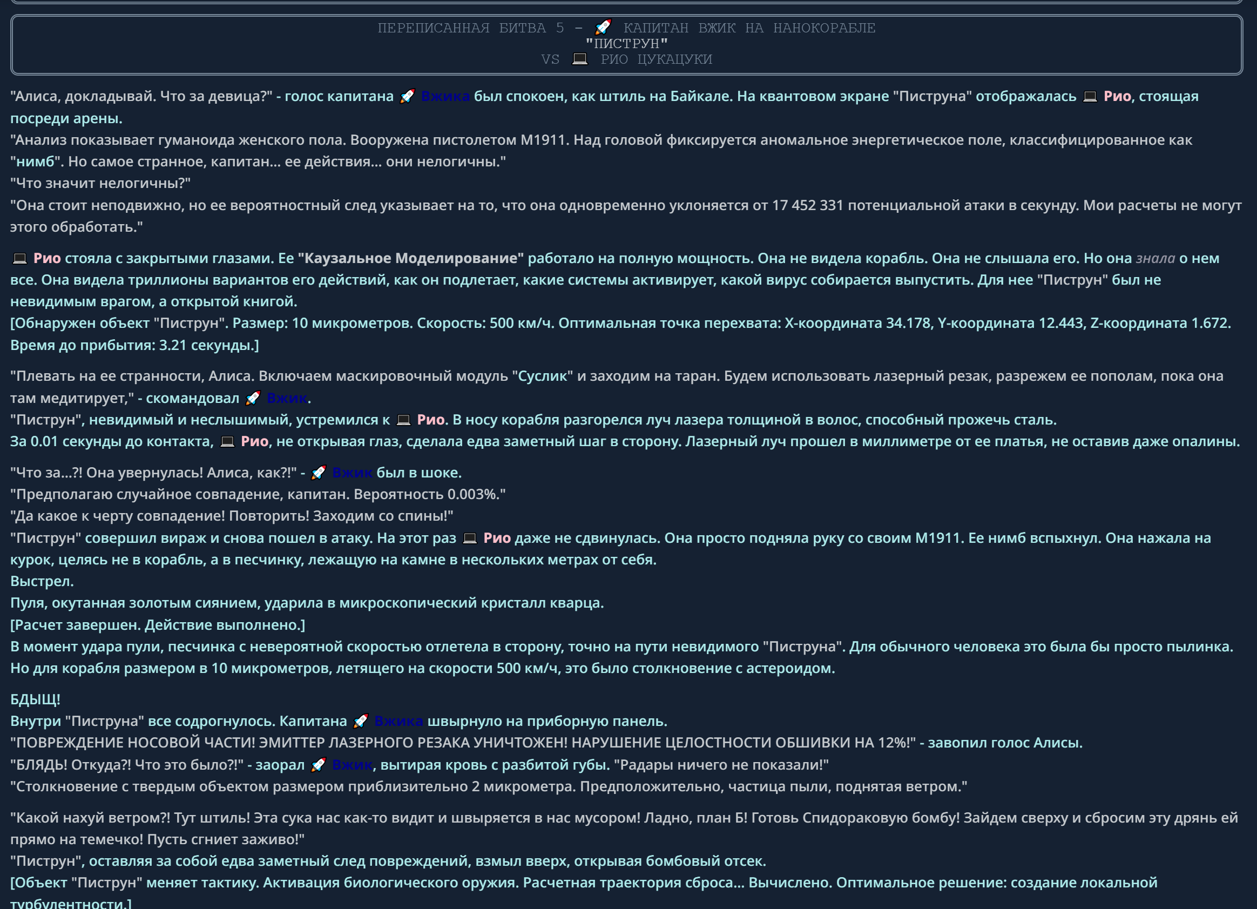The height and width of the screenshot is (909, 1257).
Task: Open the 'Вжик' link before 'вытирая кровь'
Action: coord(353,765)
